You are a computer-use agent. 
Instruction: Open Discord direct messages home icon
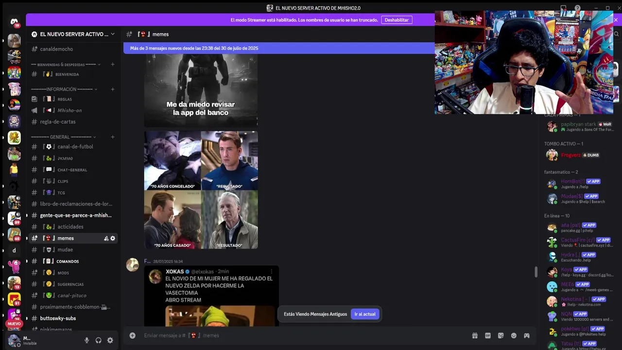pos(14,22)
